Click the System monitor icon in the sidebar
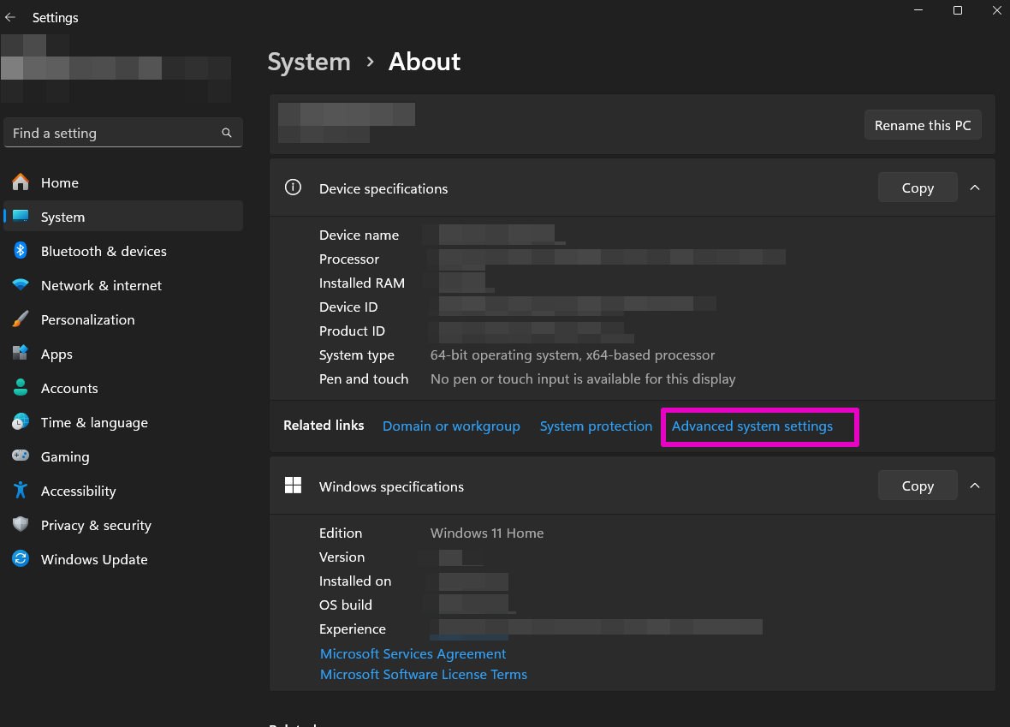The height and width of the screenshot is (727, 1010). (21, 216)
